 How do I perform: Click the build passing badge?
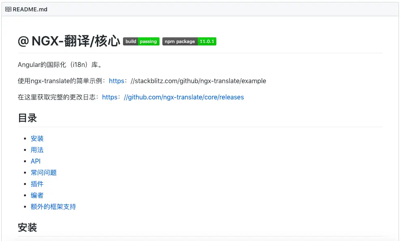(141, 41)
